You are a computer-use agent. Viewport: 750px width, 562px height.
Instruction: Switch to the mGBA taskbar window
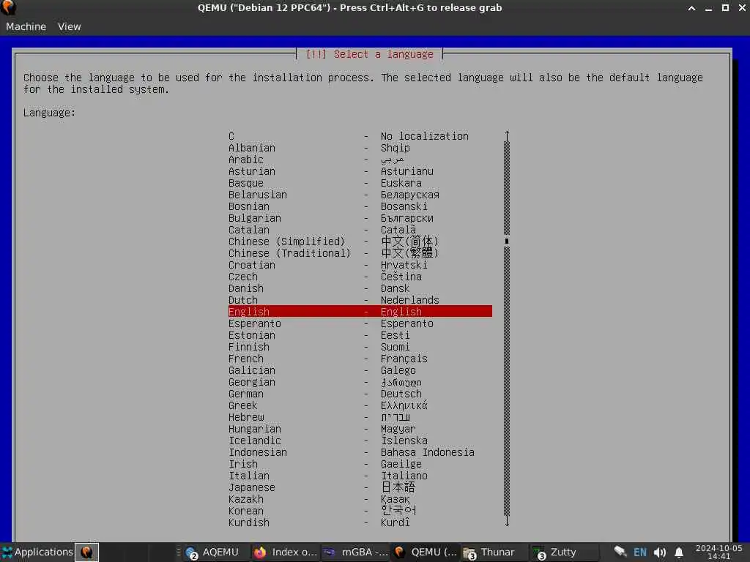pyautogui.click(x=356, y=552)
